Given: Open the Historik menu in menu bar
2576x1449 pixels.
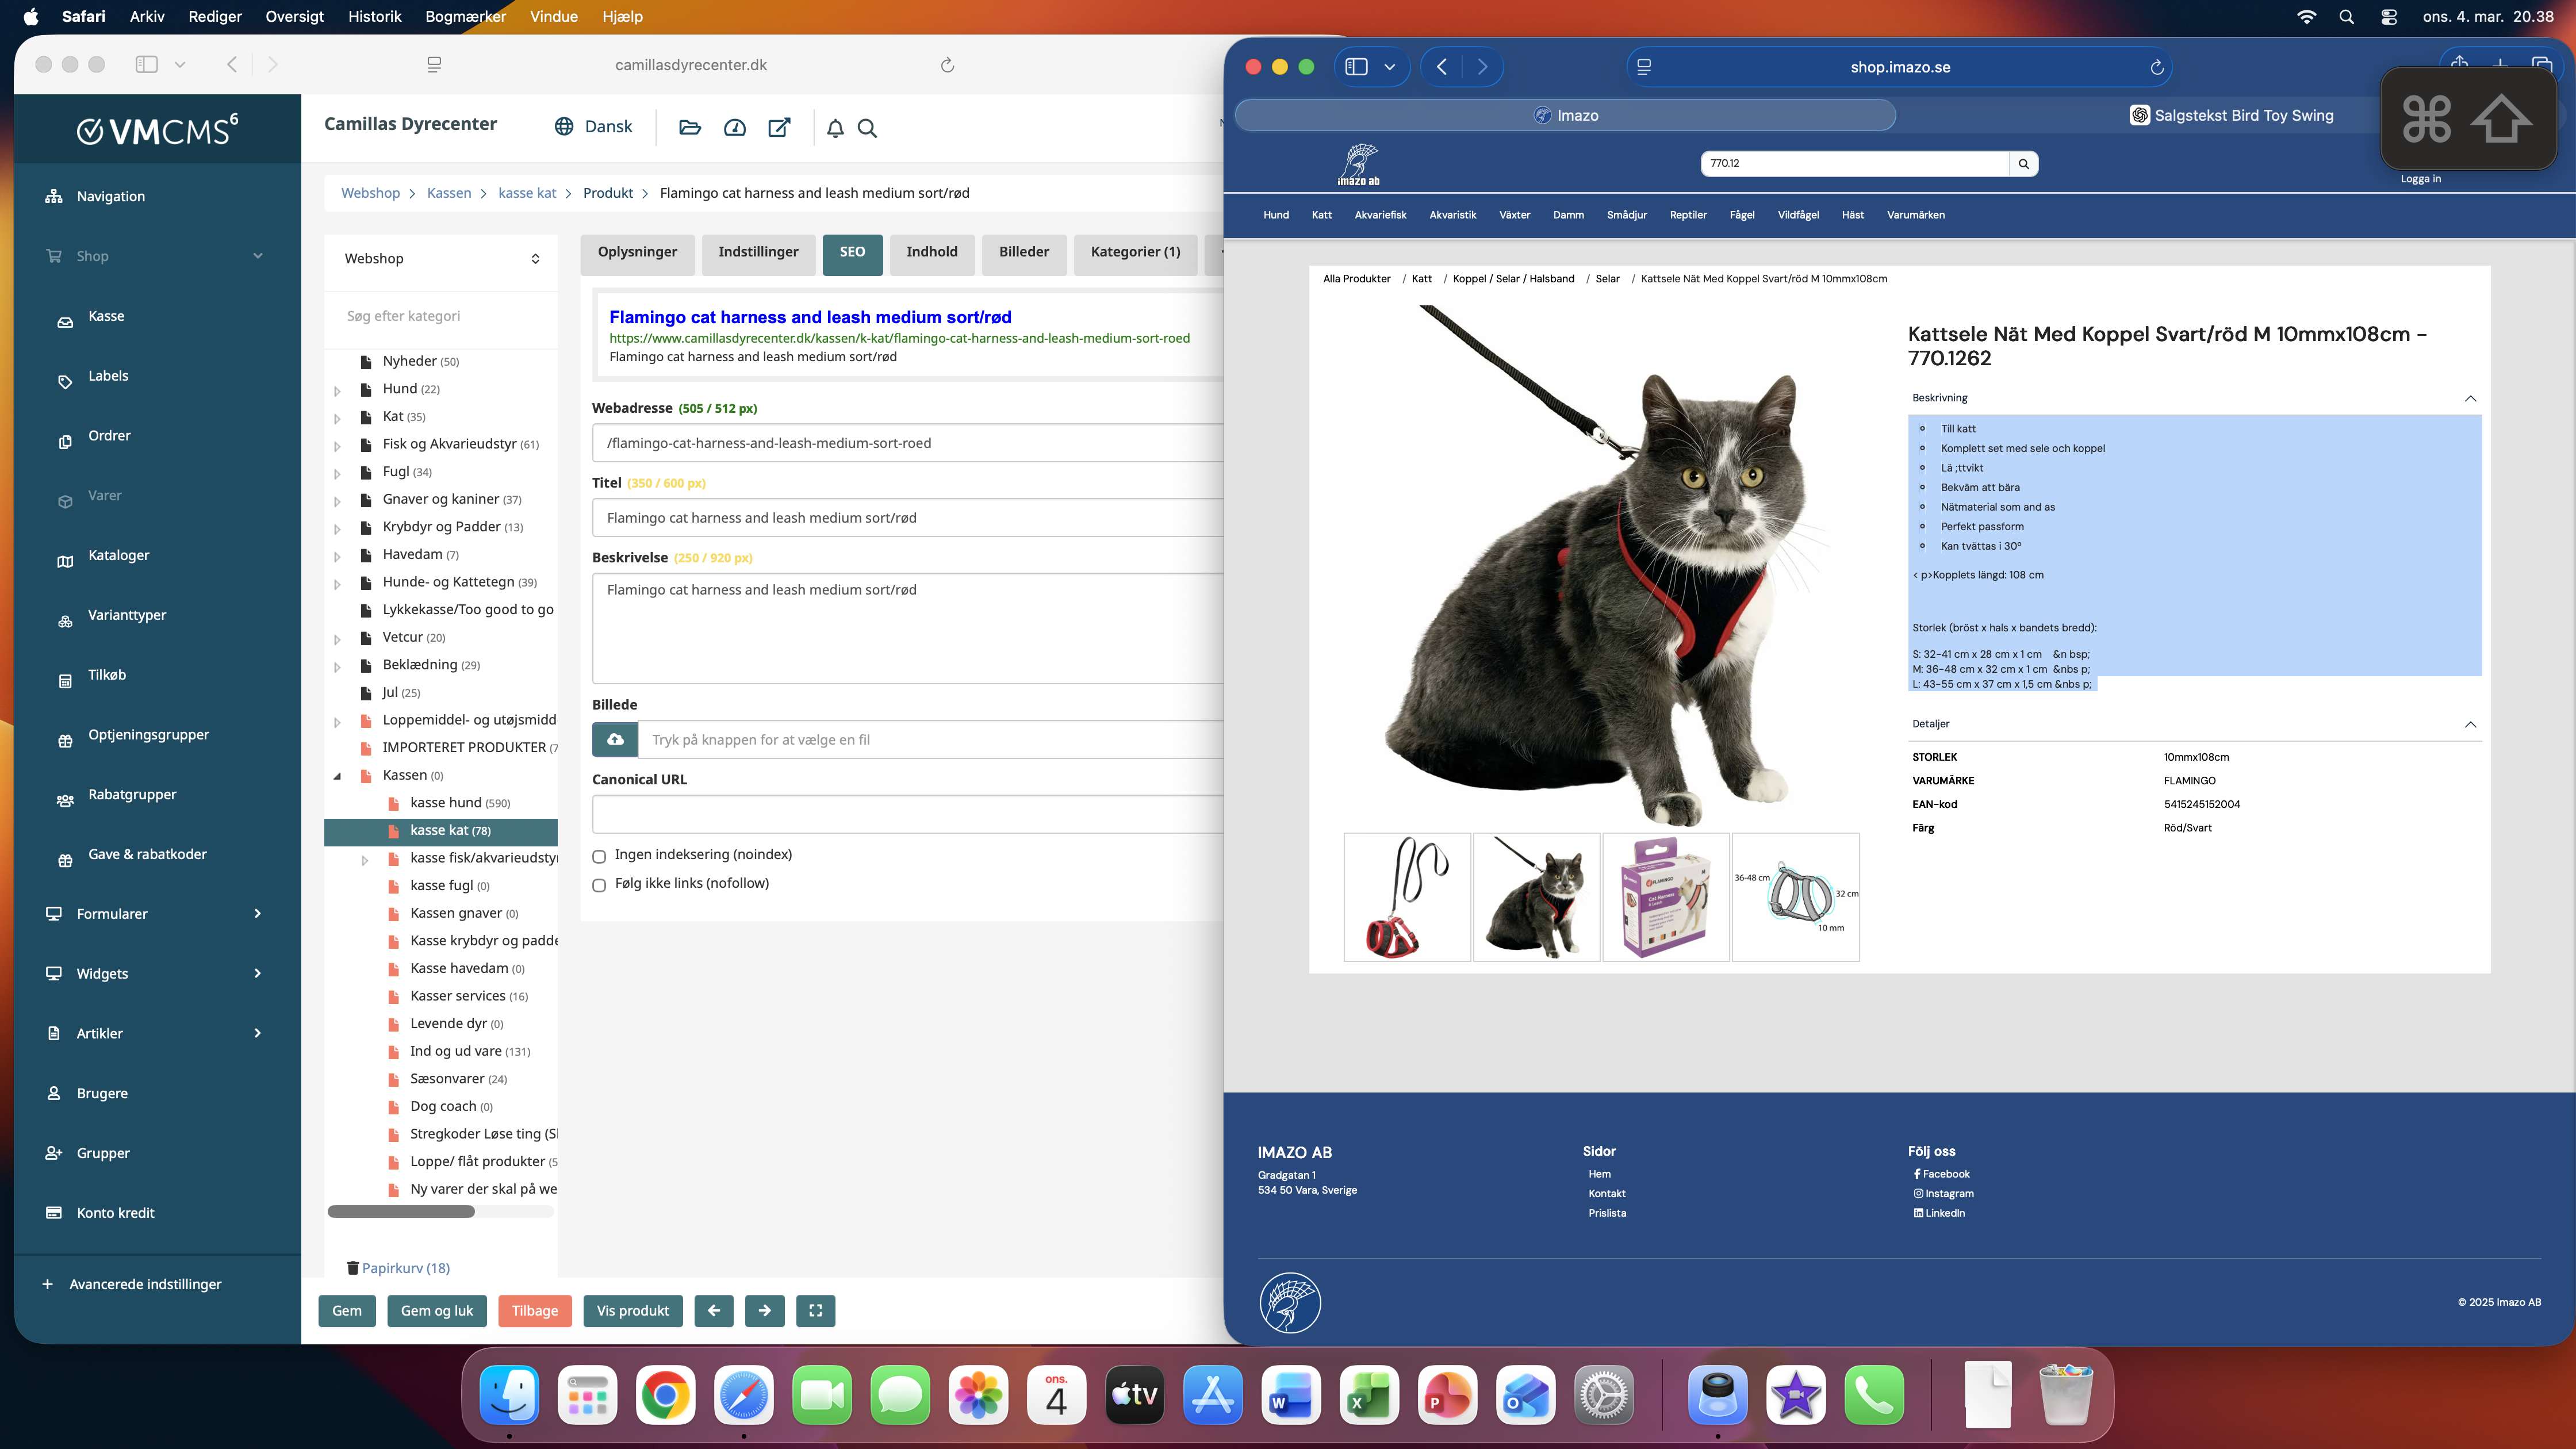Looking at the screenshot, I should (x=374, y=16).
